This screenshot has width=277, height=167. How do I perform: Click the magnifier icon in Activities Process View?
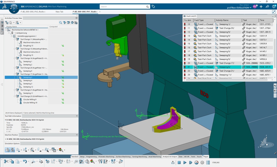coord(61,22)
